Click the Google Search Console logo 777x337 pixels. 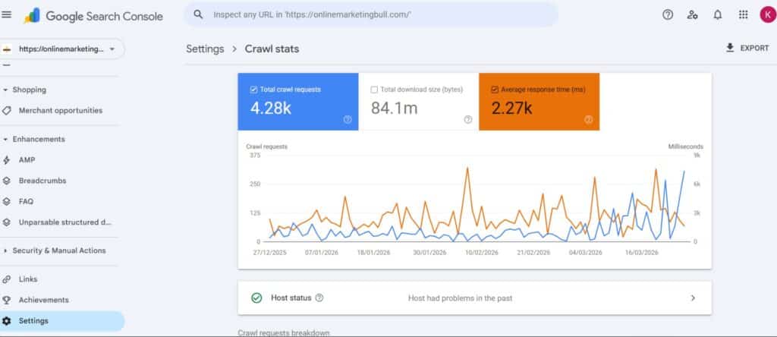click(93, 16)
